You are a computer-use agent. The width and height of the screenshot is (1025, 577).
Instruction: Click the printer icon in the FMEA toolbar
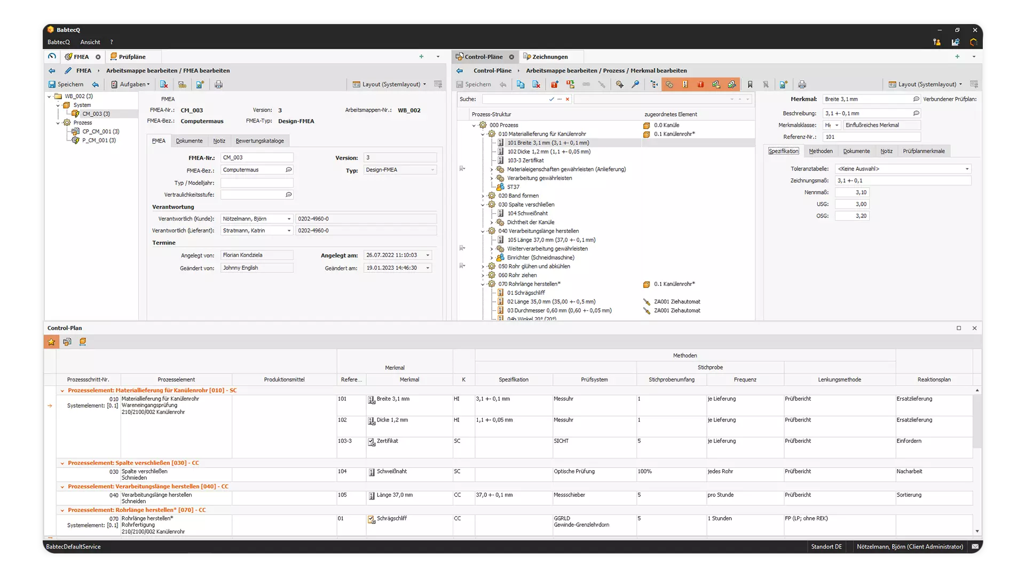click(x=218, y=84)
